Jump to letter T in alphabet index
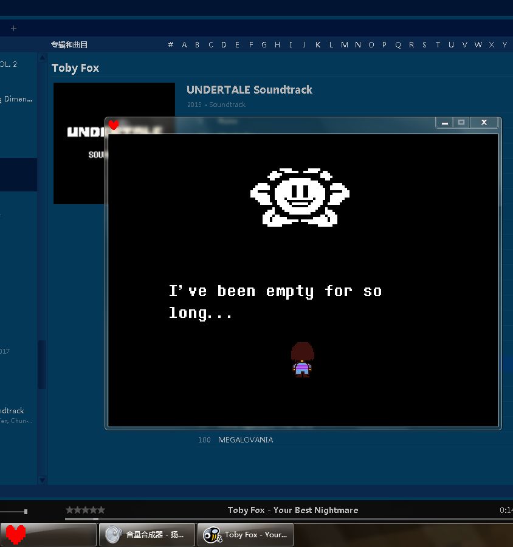Viewport: 513px width, 547px height. (x=438, y=44)
